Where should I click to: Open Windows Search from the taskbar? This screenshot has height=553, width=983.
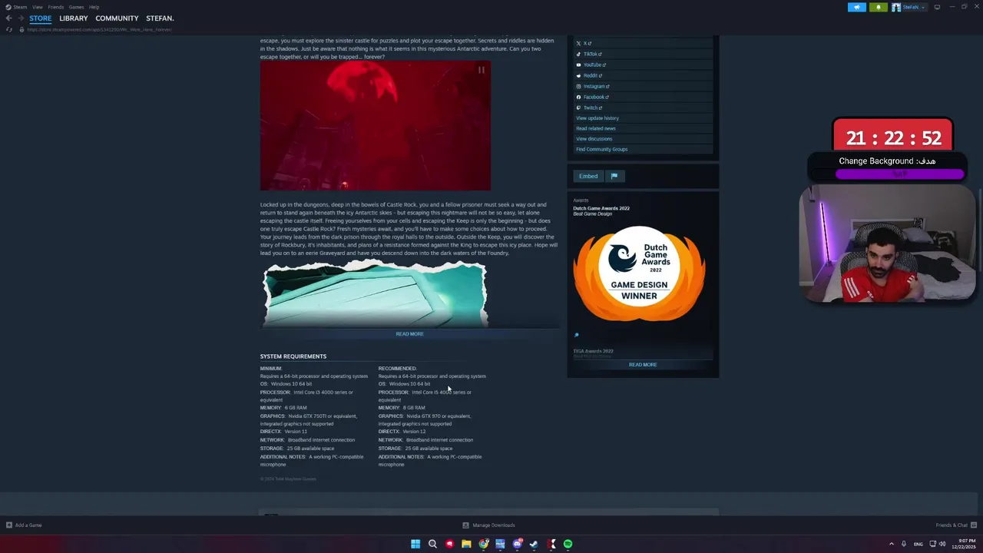click(432, 544)
